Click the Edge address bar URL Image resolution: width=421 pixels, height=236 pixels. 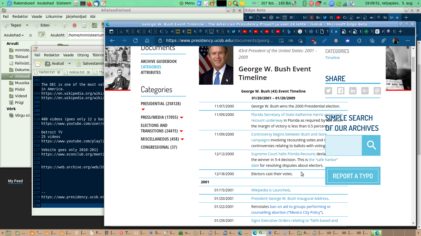click(x=219, y=41)
